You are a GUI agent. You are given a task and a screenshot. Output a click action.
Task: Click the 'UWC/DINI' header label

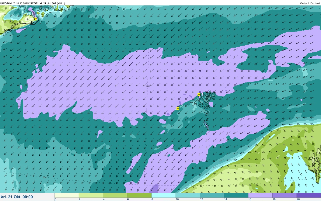[6, 3]
